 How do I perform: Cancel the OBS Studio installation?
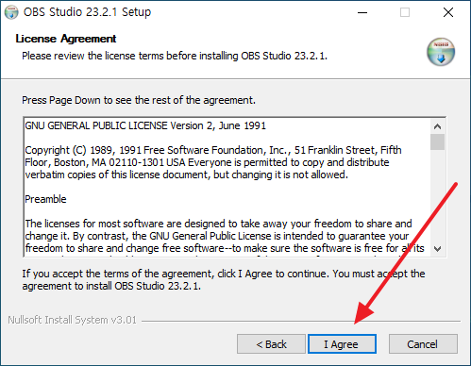423,344
